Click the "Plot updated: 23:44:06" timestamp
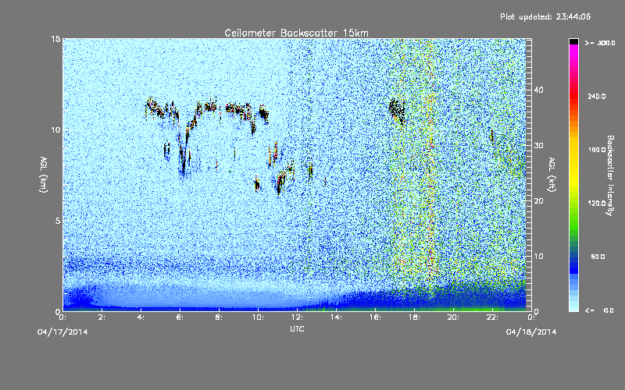The image size is (625, 390). click(545, 16)
